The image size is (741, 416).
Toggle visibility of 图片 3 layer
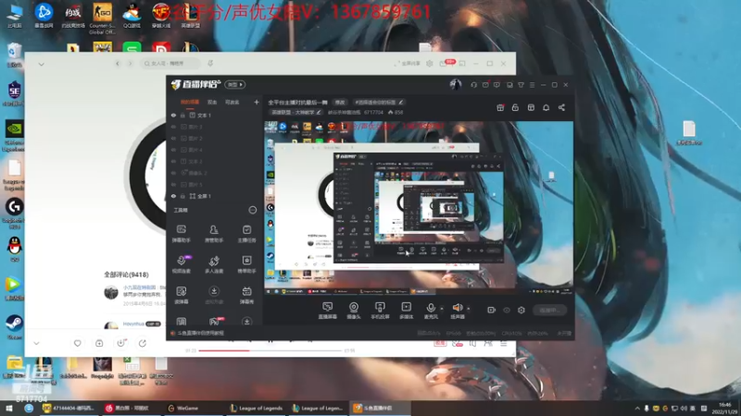173,127
